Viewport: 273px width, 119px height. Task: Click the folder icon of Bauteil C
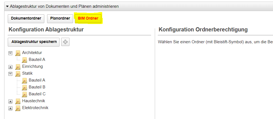click(25, 94)
